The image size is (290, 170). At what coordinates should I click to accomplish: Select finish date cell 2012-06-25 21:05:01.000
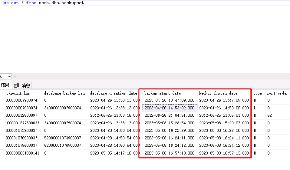coord(224,116)
